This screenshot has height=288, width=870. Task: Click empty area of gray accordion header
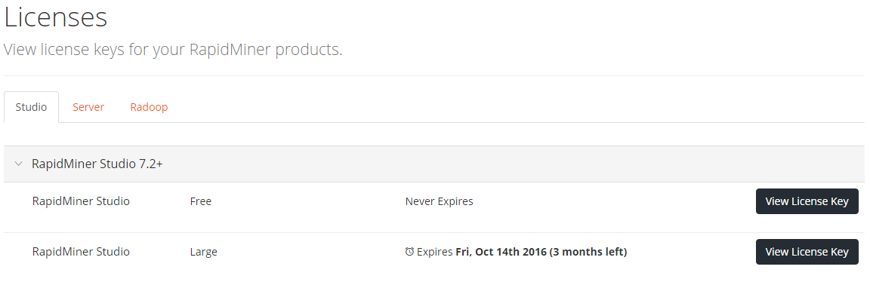coord(499,164)
